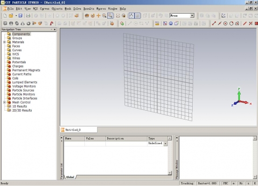The width and height of the screenshot is (258, 186).
Task: Toggle the working plane grid button
Action: coord(137,16)
